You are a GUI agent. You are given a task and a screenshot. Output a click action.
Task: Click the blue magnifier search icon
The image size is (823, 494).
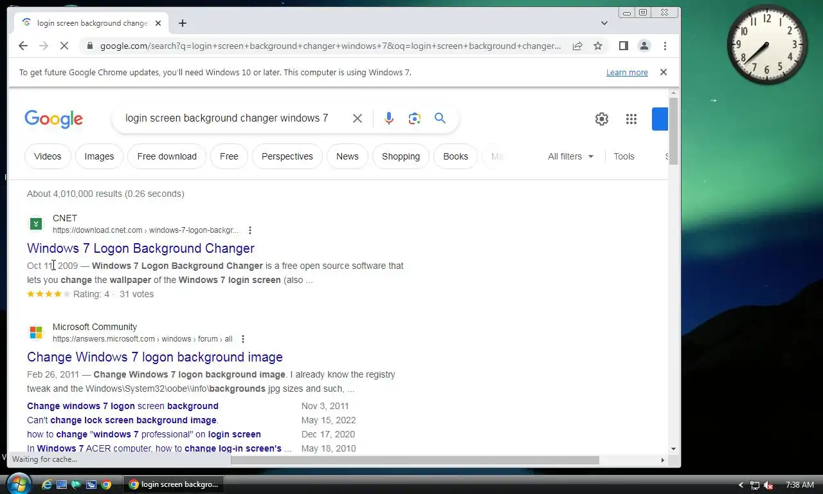pos(440,118)
